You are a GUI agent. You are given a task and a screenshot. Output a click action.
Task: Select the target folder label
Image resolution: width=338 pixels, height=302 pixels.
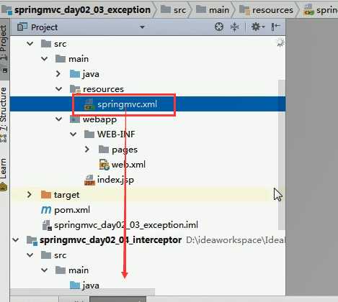66,195
